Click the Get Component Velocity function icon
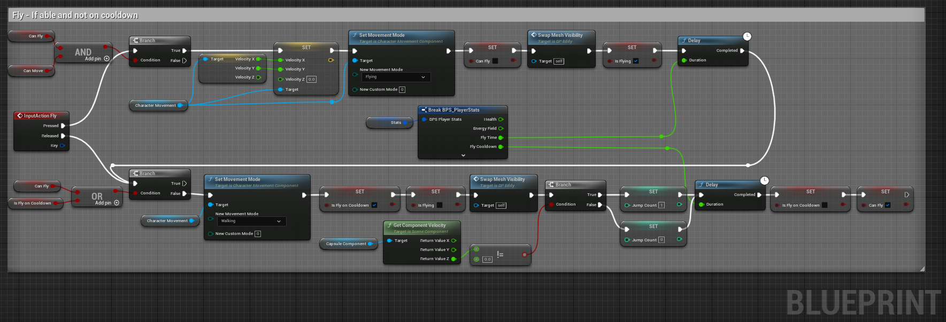Screen dimensions: 946x322 [389, 225]
